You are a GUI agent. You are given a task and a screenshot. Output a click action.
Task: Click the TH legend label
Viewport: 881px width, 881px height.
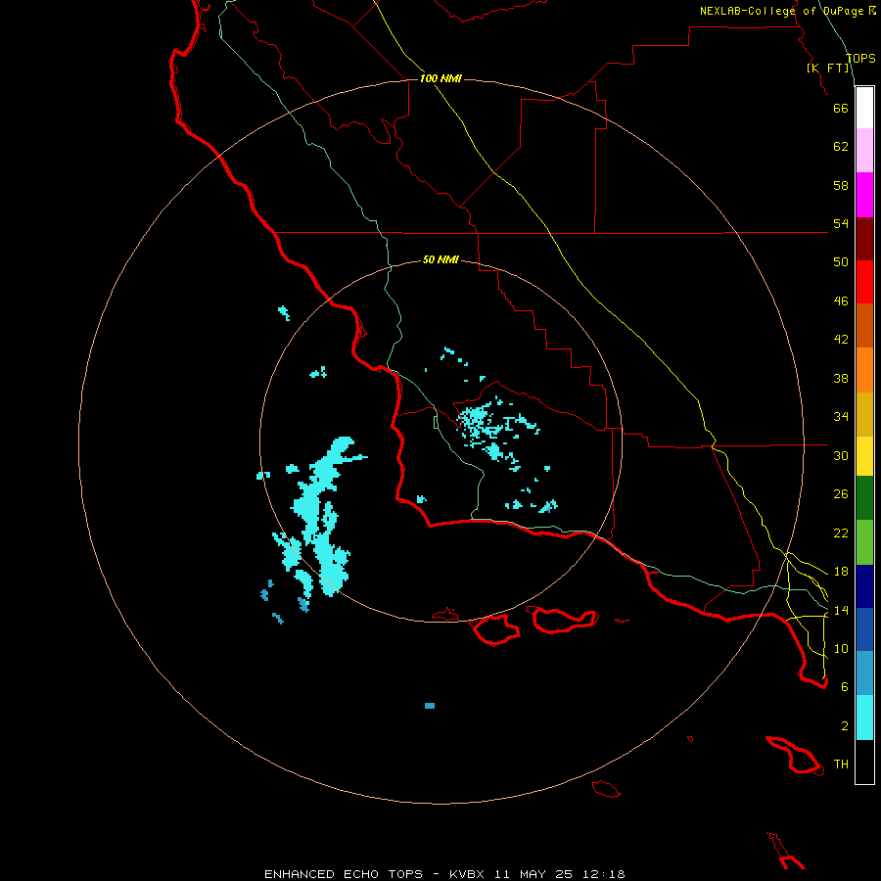[x=841, y=765]
